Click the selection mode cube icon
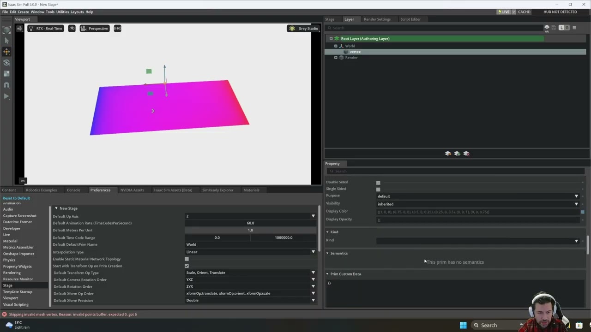591x332 pixels. click(x=6, y=30)
